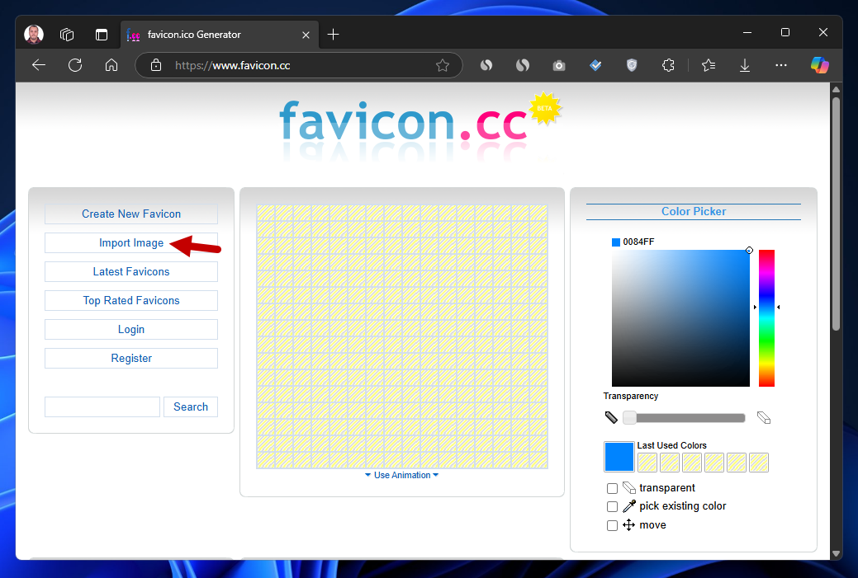Select the first empty last-used color swatch
Image resolution: width=858 pixels, height=578 pixels.
coord(647,463)
